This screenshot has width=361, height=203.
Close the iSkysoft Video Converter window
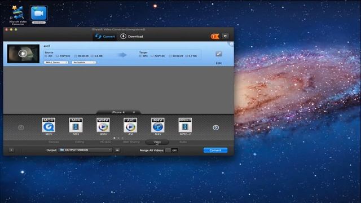[6, 29]
